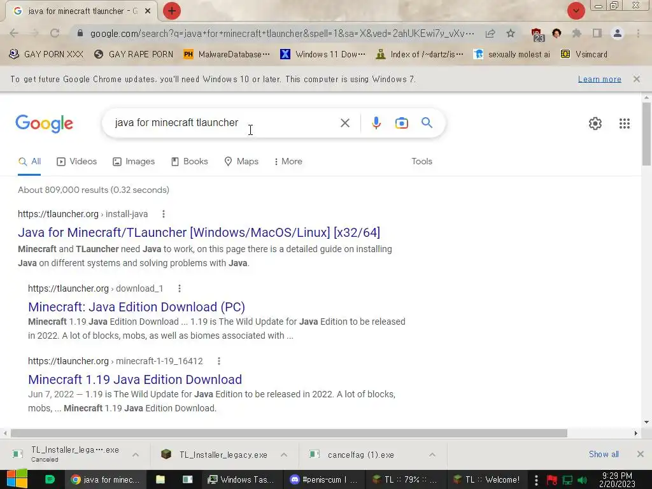The image size is (652, 489).
Task: Reload the current page
Action: pyautogui.click(x=55, y=33)
